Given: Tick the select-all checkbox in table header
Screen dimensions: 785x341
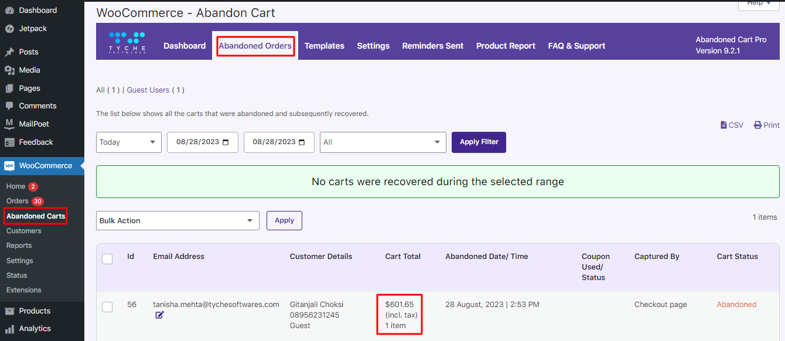Looking at the screenshot, I should [107, 259].
